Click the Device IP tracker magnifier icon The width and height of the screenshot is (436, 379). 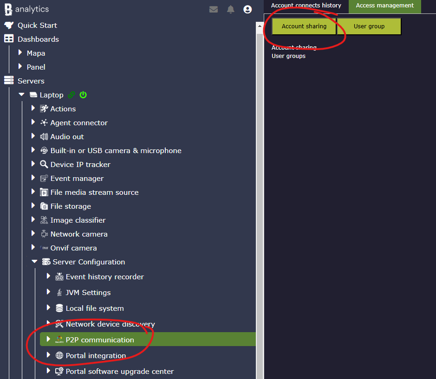44,164
